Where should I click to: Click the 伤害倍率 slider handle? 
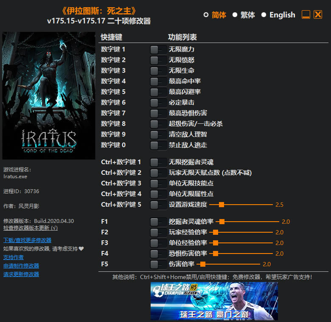203,264
